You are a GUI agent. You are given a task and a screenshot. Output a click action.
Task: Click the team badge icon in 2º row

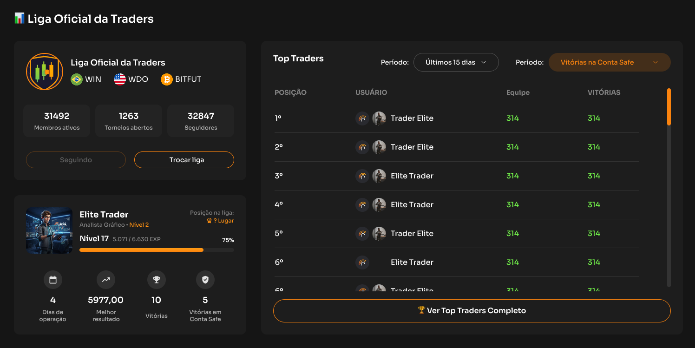362,147
